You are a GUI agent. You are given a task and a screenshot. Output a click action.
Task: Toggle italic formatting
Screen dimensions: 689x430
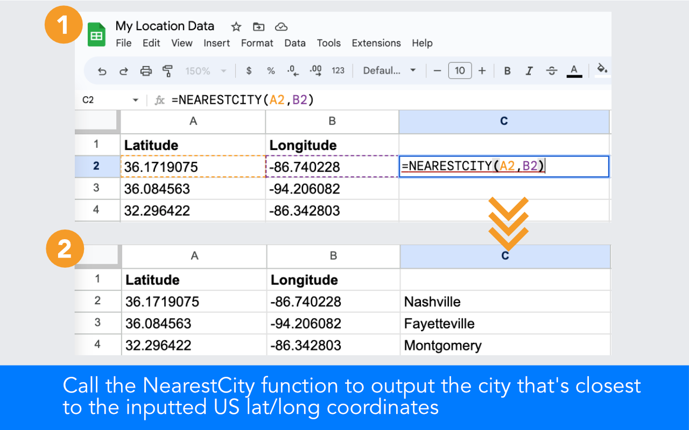[529, 70]
